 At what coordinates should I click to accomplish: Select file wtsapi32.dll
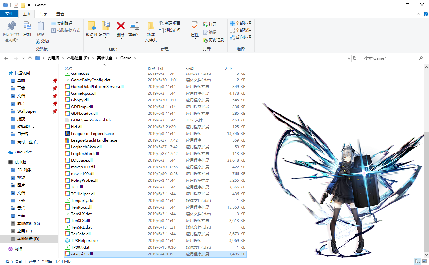tap(155, 254)
